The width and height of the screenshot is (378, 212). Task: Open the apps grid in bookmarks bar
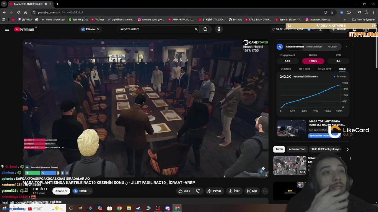click(4, 19)
